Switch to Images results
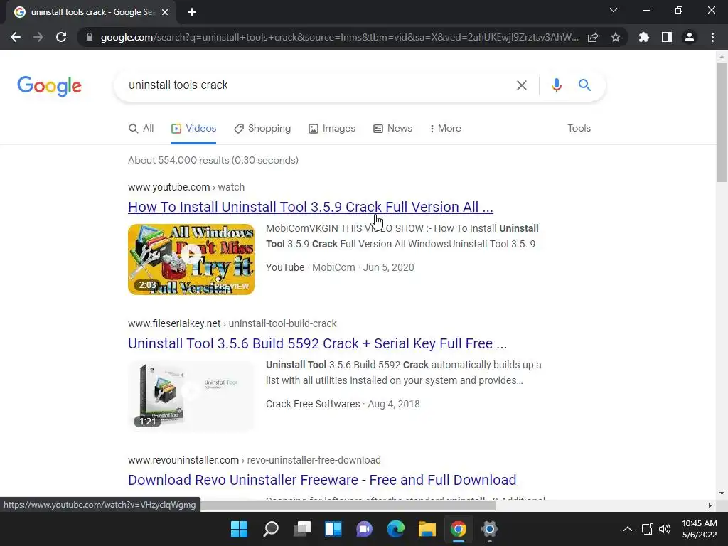Viewport: 728px width, 546px height. point(332,129)
